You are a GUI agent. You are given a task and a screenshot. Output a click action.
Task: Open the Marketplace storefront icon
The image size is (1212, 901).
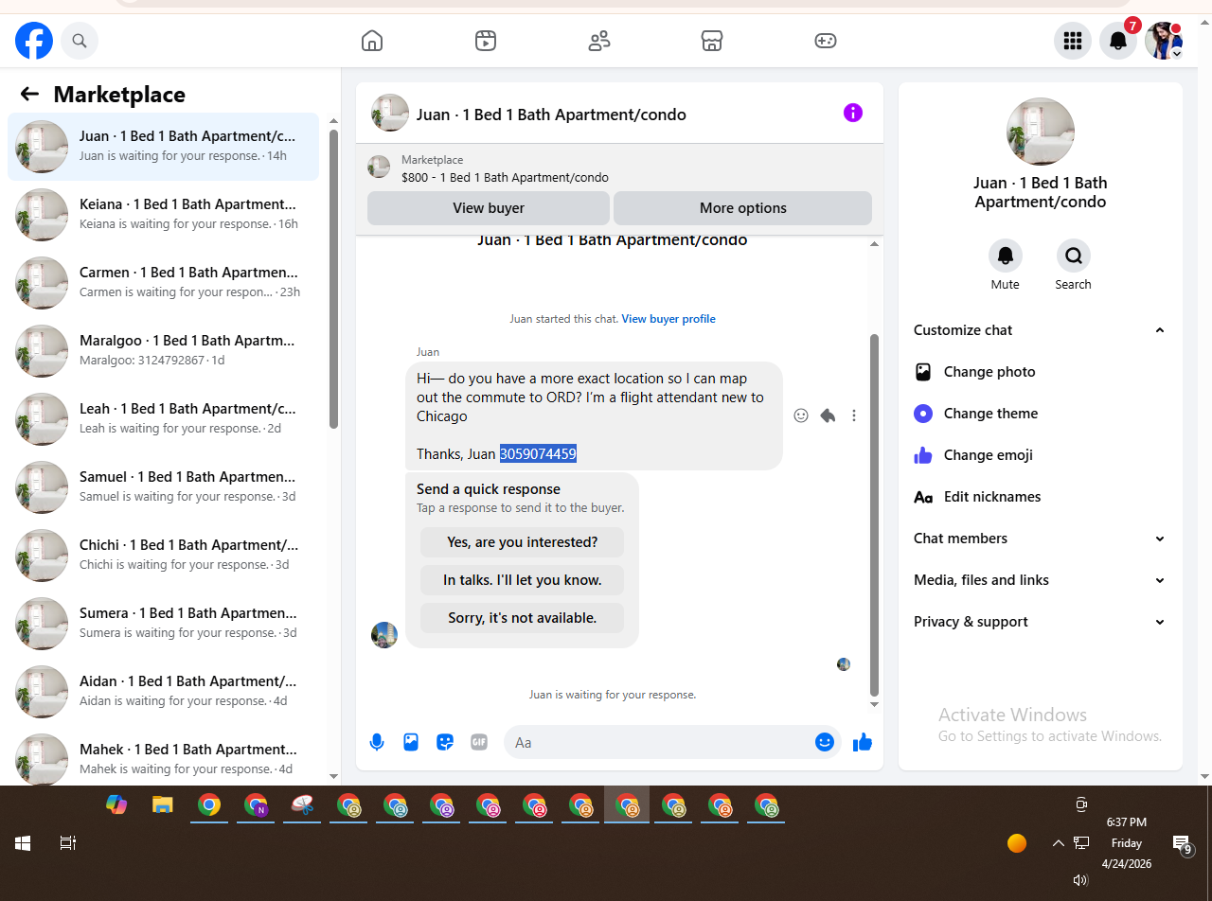[x=712, y=41]
